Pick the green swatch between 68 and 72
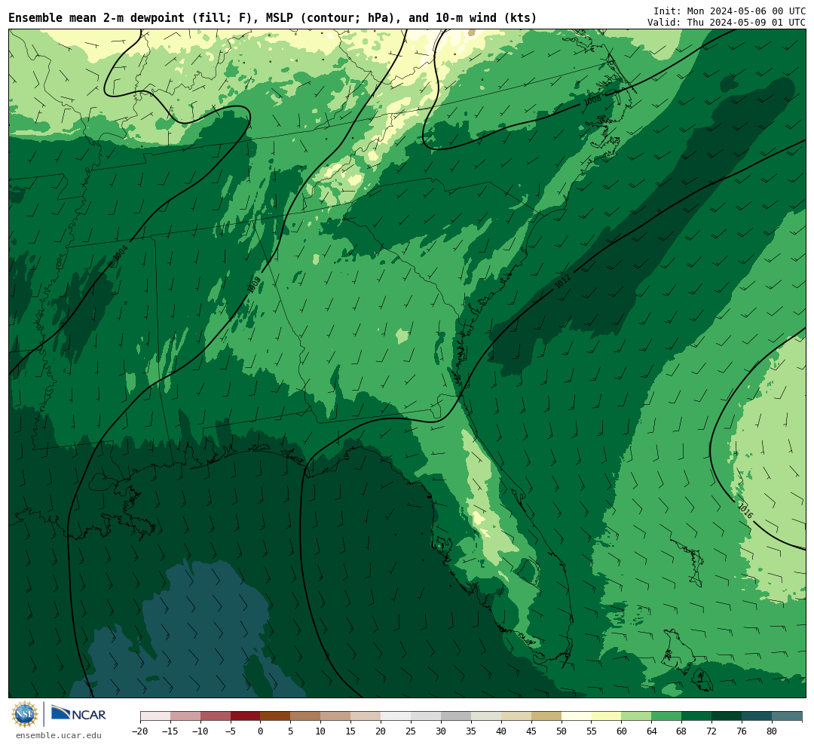814x745 pixels. (x=697, y=716)
